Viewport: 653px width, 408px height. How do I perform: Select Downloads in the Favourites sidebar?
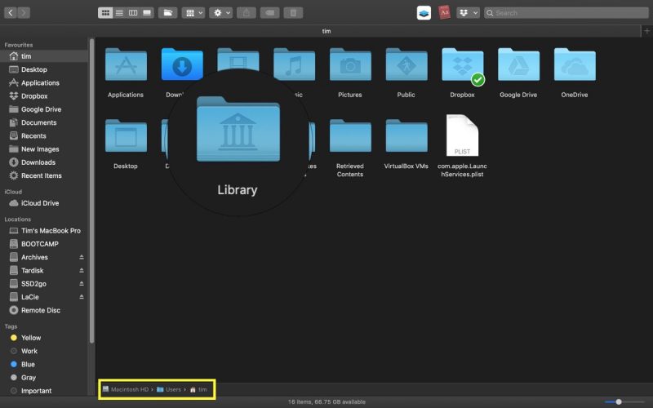pyautogui.click(x=38, y=162)
